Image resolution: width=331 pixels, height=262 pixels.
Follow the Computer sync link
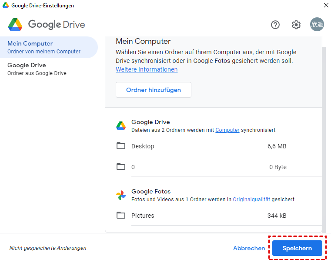[227, 130]
